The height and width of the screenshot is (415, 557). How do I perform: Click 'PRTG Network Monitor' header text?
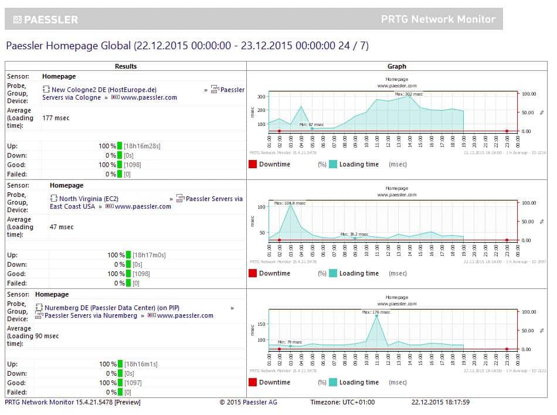(x=438, y=19)
